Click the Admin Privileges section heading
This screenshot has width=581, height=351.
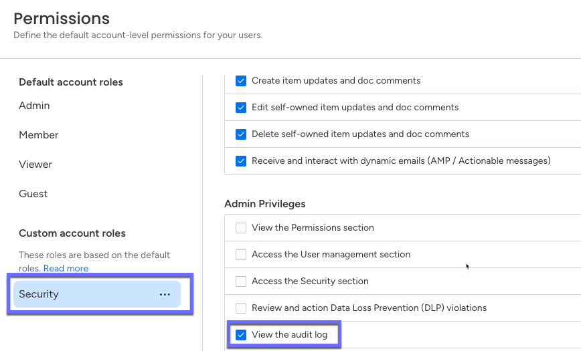[x=264, y=203]
